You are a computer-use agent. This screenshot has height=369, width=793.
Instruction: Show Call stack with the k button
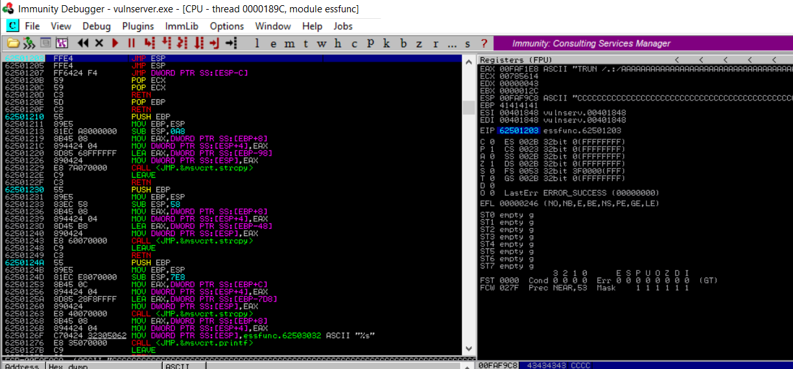[386, 43]
